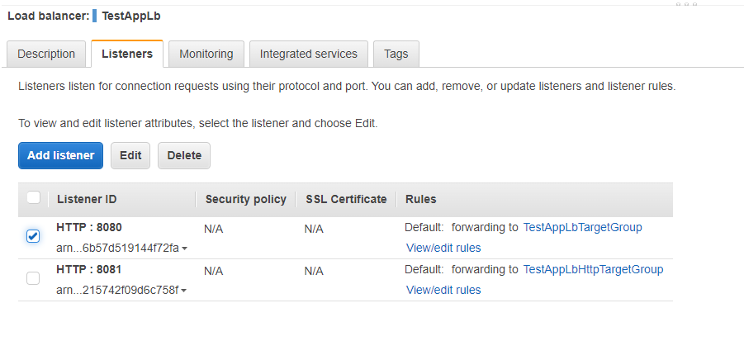Open the Integrated services tab
Screen dimensions: 744x341
pos(308,54)
